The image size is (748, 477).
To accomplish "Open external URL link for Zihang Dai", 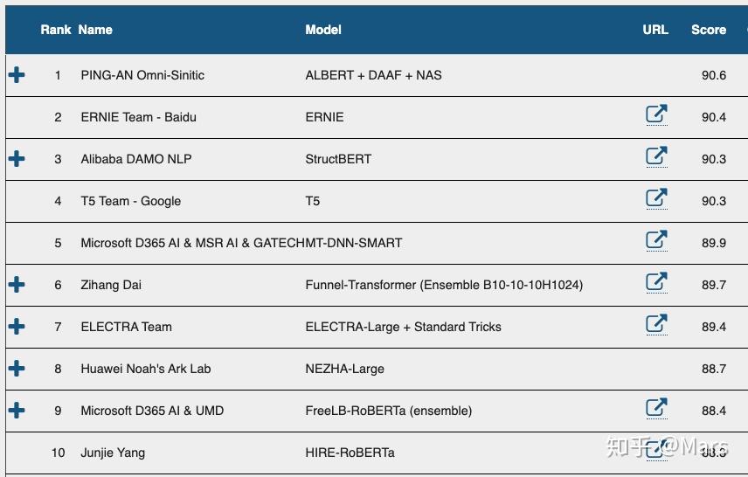I will coord(655,283).
